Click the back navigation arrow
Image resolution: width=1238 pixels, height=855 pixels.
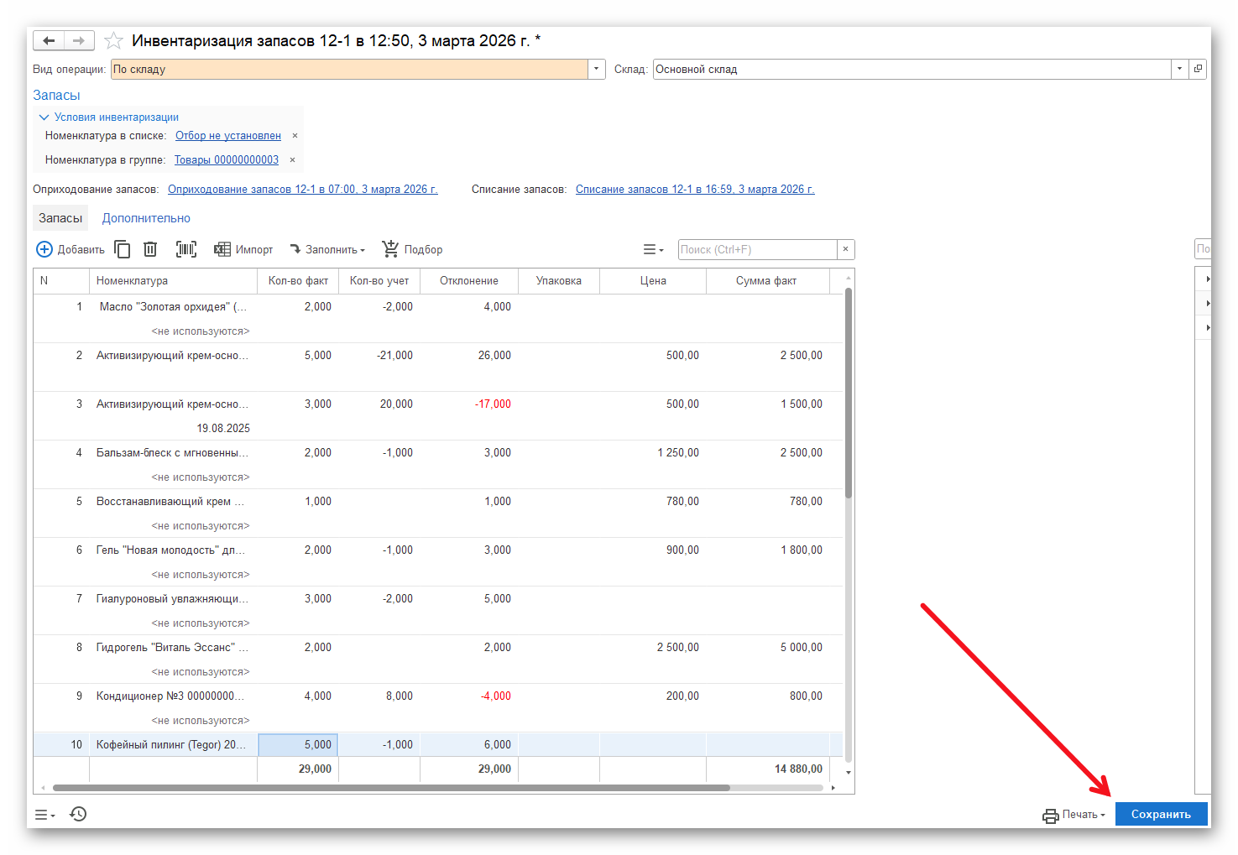pyautogui.click(x=49, y=40)
